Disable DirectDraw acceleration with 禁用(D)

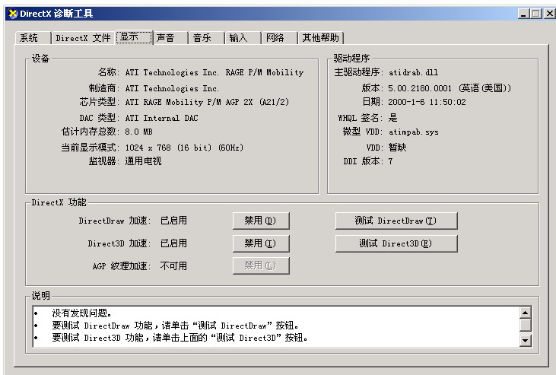coord(261,221)
